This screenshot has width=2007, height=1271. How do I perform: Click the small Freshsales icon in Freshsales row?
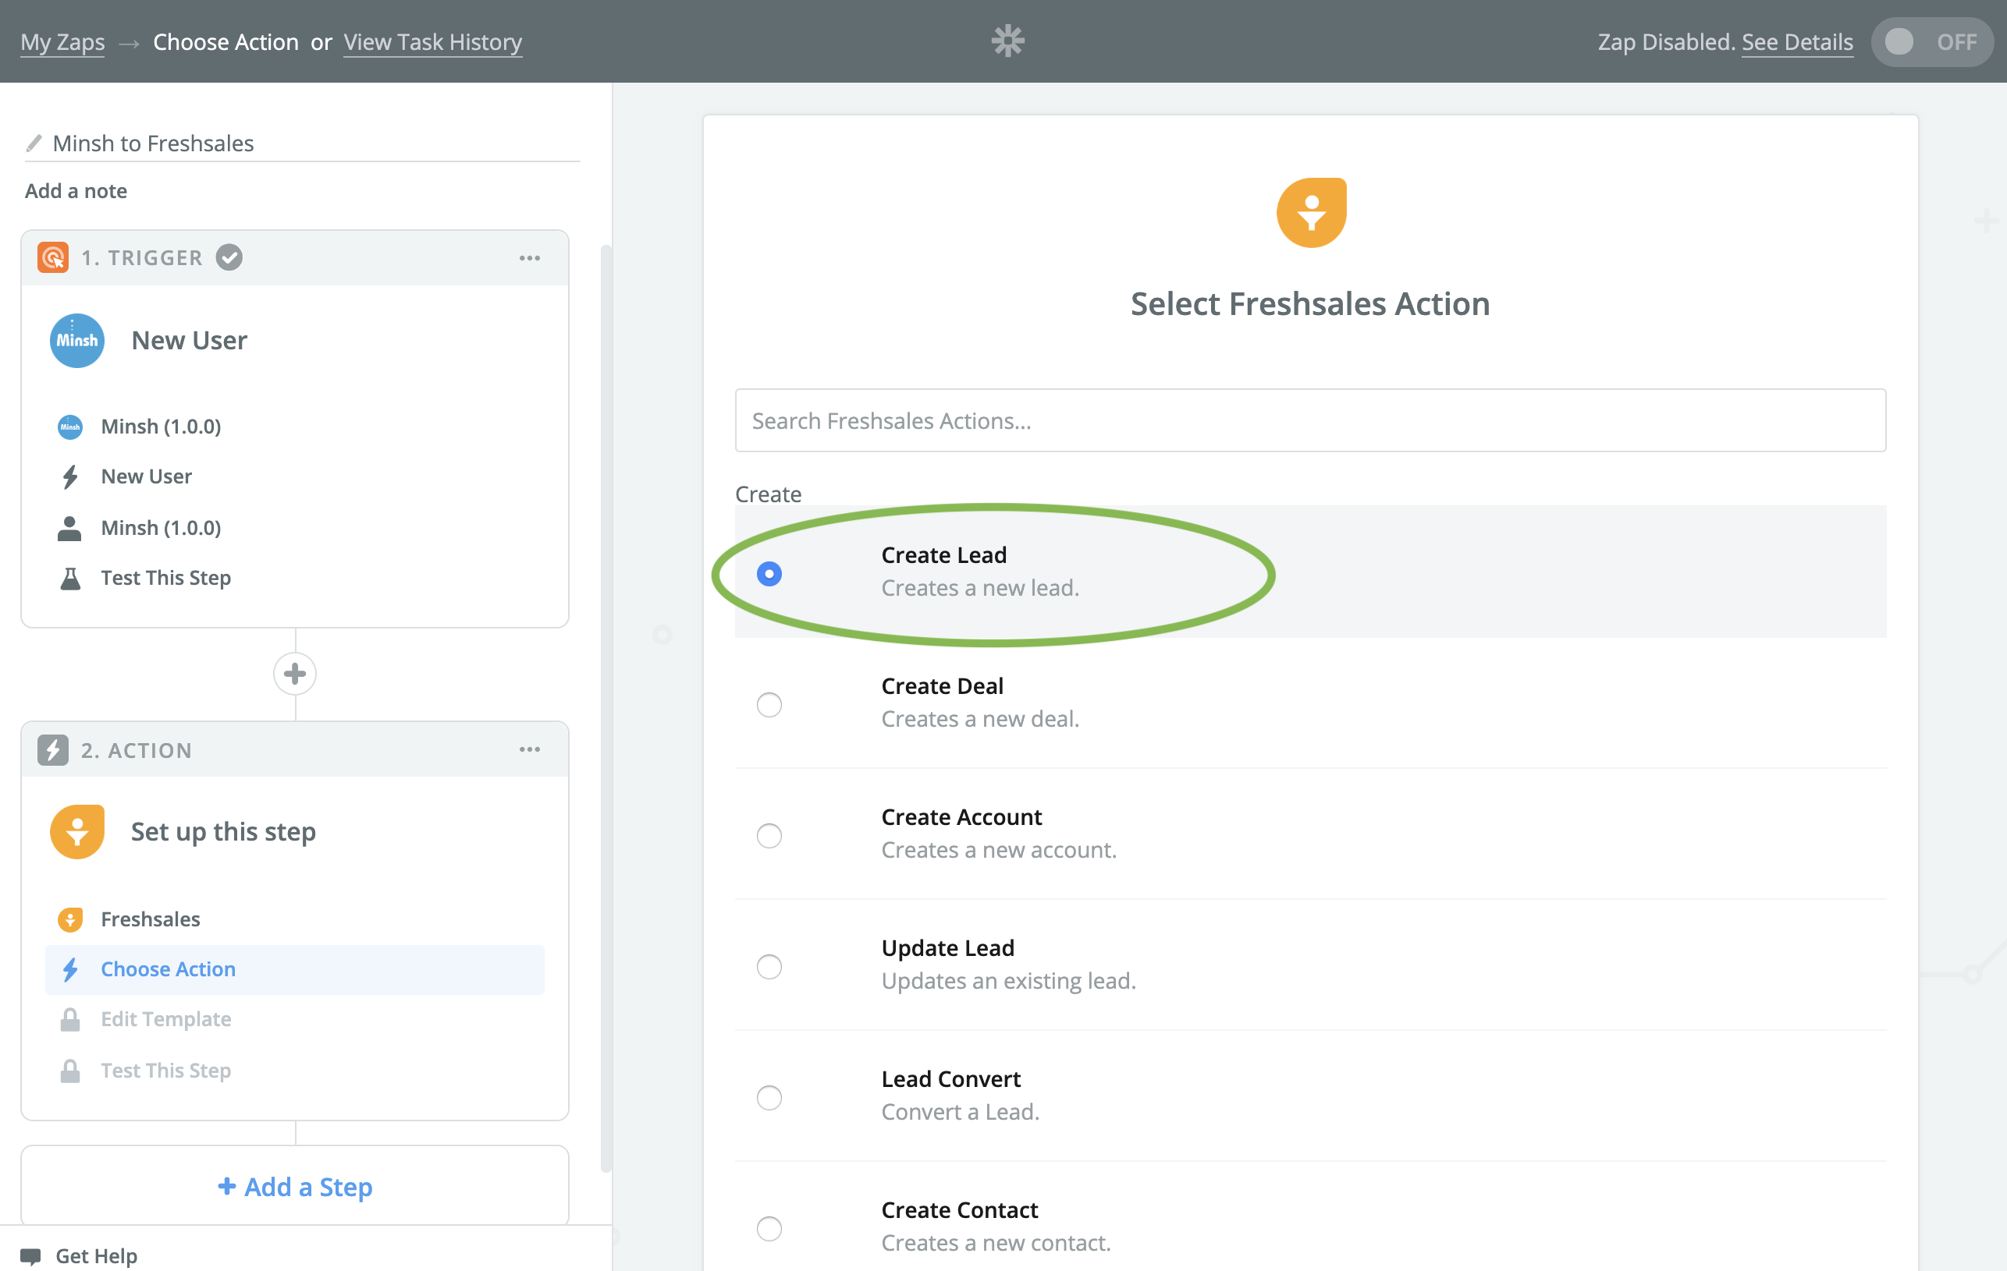click(70, 919)
